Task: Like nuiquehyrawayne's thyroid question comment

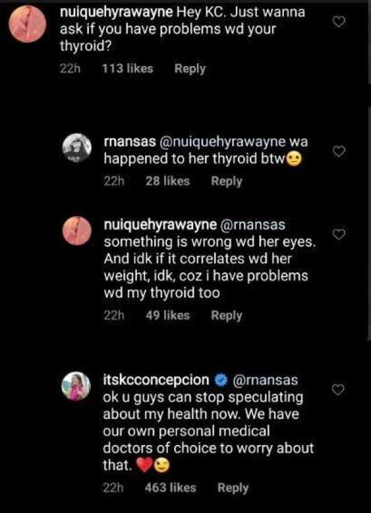Action: 338,22
